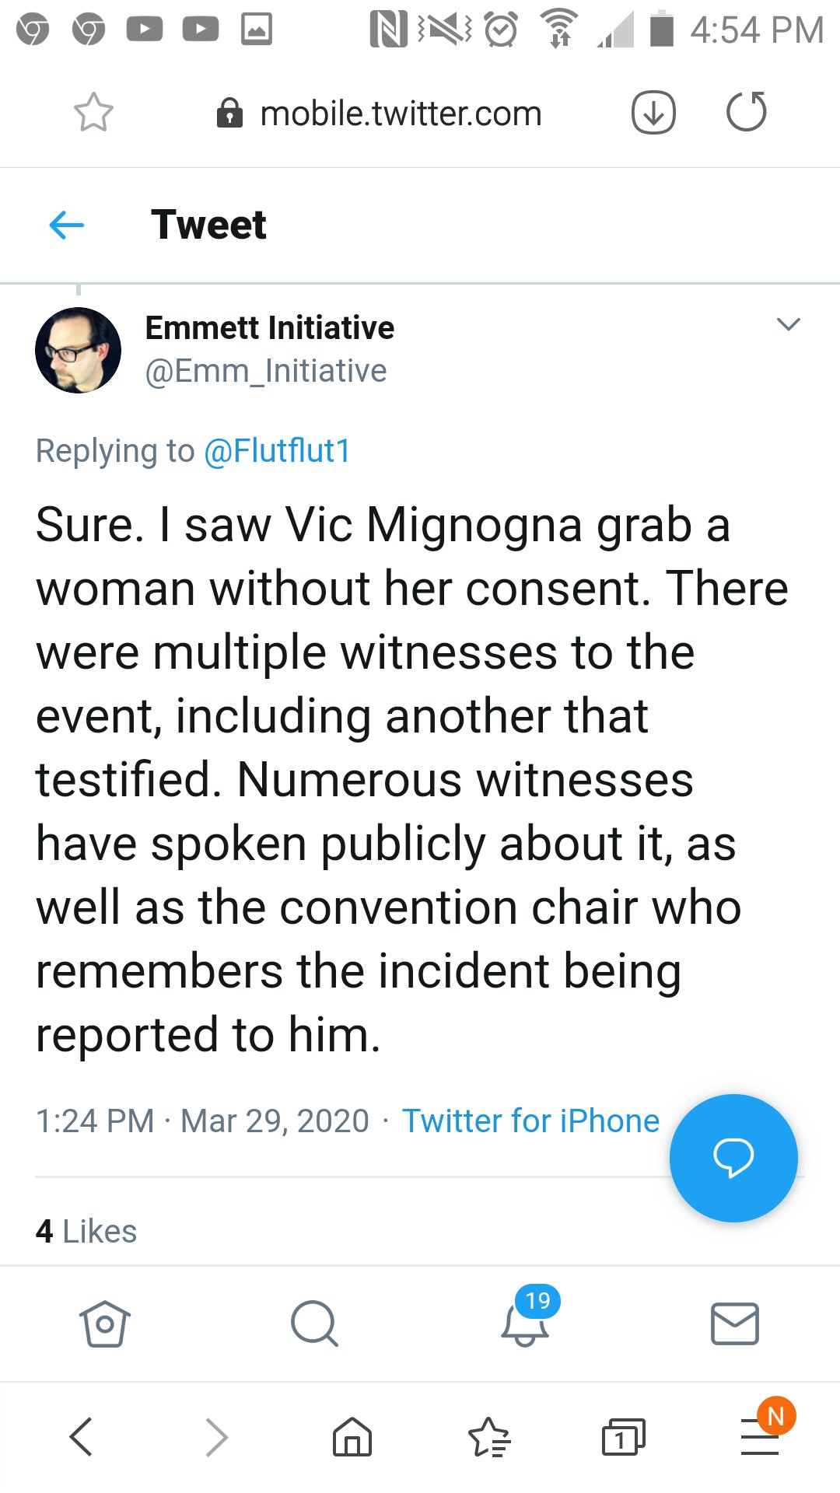
Task: Show open tabs switcher
Action: pos(624,1436)
